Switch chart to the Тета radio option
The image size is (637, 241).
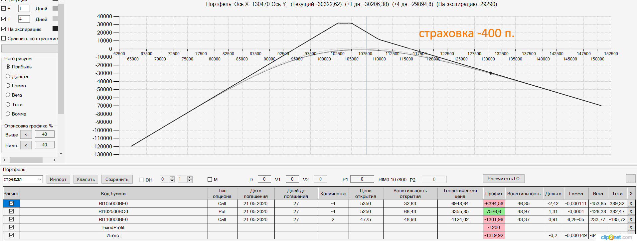click(x=8, y=105)
